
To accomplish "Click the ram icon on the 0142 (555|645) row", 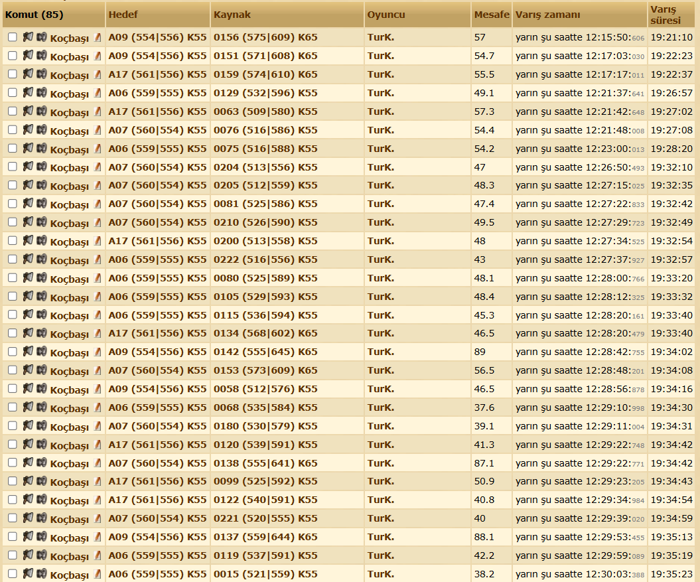I will click(42, 352).
